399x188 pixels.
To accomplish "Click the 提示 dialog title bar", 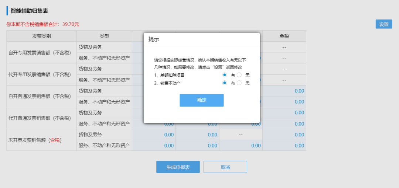I will [201, 39].
